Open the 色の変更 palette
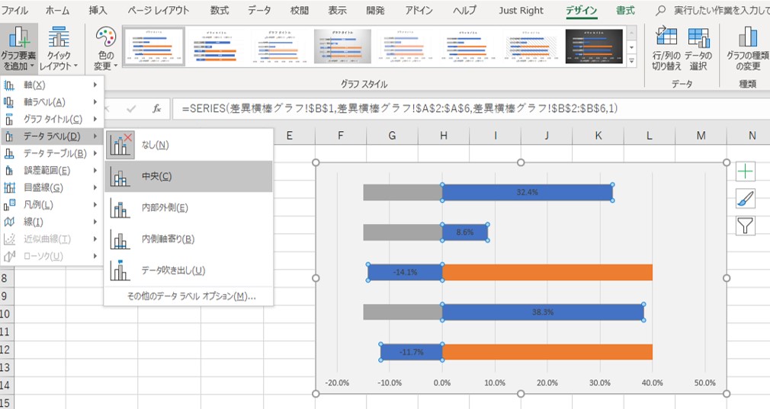This screenshot has width=770, height=409. point(105,49)
